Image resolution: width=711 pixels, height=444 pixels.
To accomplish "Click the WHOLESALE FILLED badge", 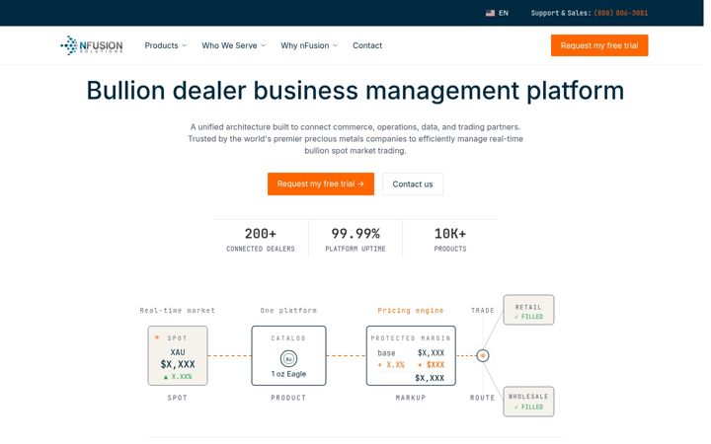I will click(x=528, y=402).
